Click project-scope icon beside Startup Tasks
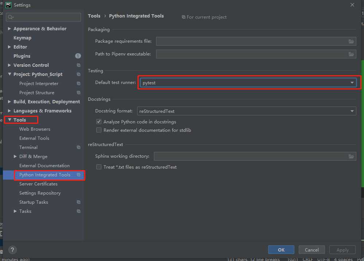This screenshot has width=364, height=261. [x=78, y=202]
